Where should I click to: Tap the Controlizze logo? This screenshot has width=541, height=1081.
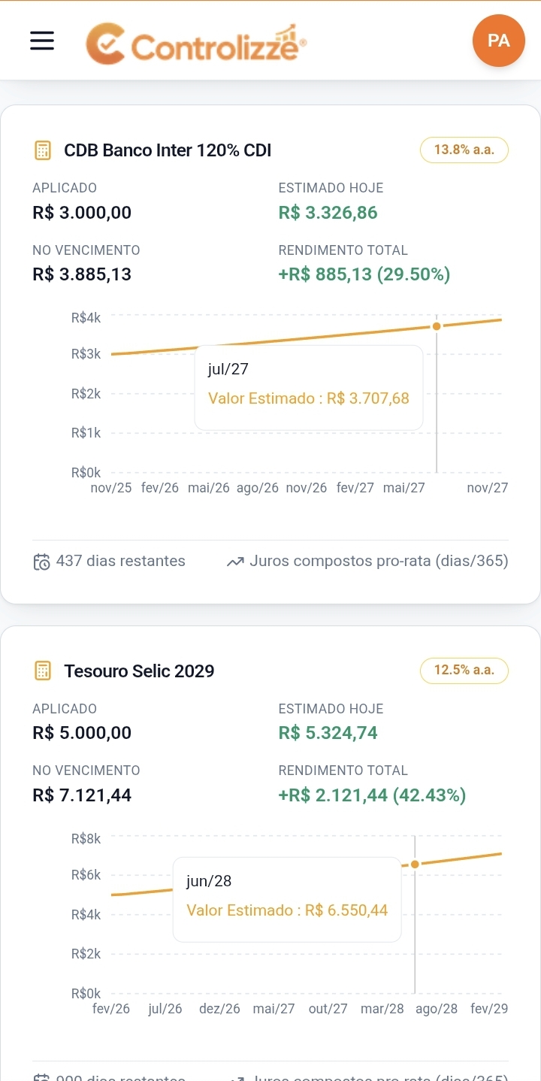click(196, 44)
